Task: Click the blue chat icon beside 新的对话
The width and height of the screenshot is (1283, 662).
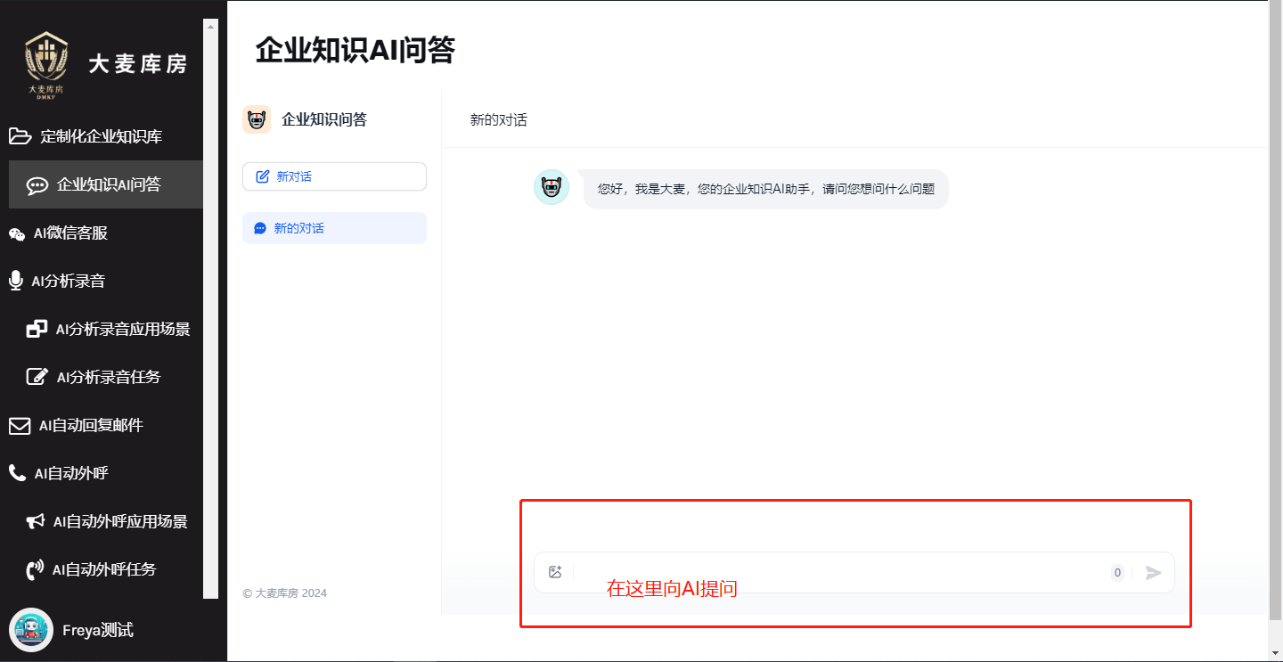Action: (260, 228)
